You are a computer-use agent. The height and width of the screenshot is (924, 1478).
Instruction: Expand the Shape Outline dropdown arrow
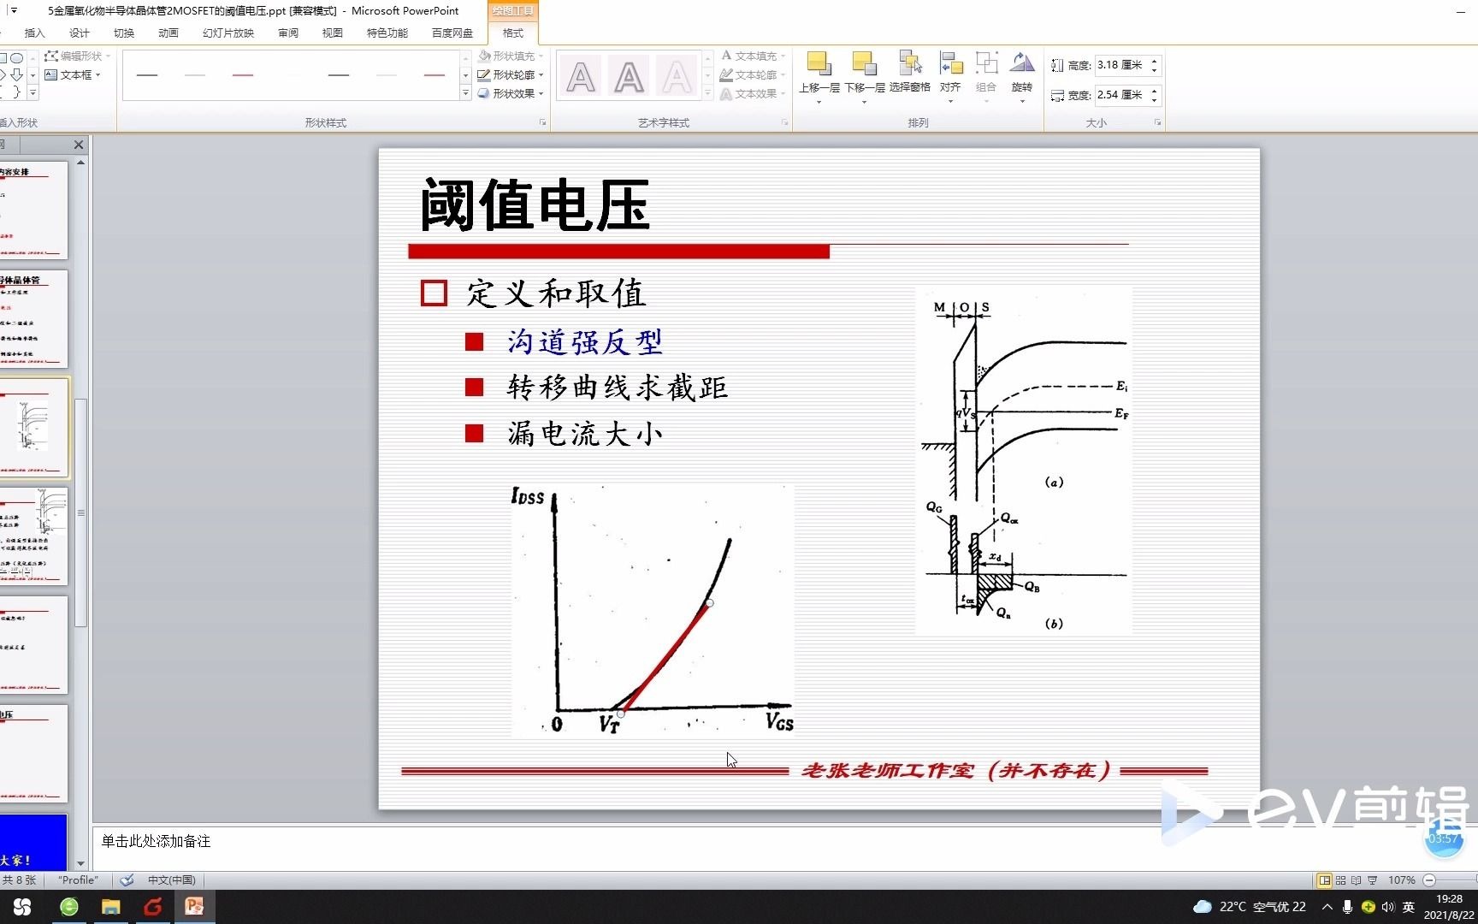coord(541,75)
